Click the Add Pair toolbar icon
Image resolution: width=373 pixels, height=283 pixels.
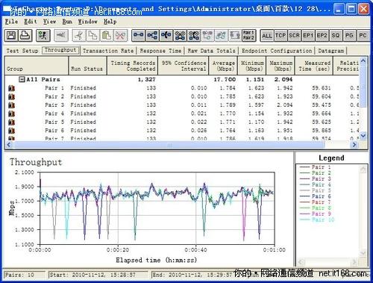(138, 36)
